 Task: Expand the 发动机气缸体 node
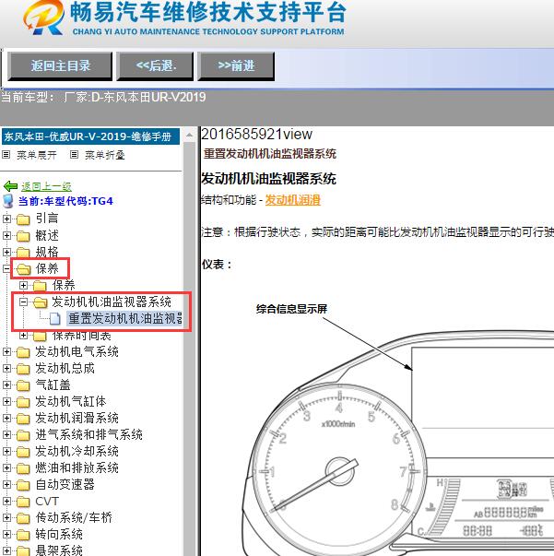pyautogui.click(x=6, y=402)
